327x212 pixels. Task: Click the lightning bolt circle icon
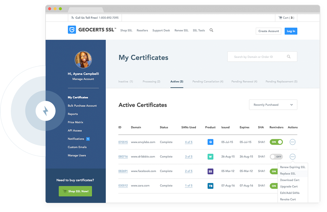45,111
